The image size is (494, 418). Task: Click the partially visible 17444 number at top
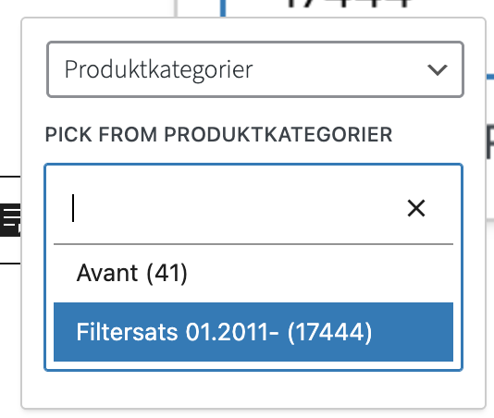pos(350,4)
